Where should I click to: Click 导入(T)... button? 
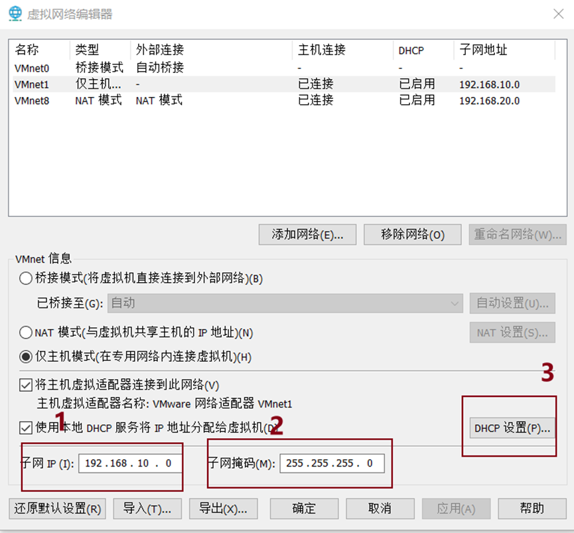[x=147, y=509]
